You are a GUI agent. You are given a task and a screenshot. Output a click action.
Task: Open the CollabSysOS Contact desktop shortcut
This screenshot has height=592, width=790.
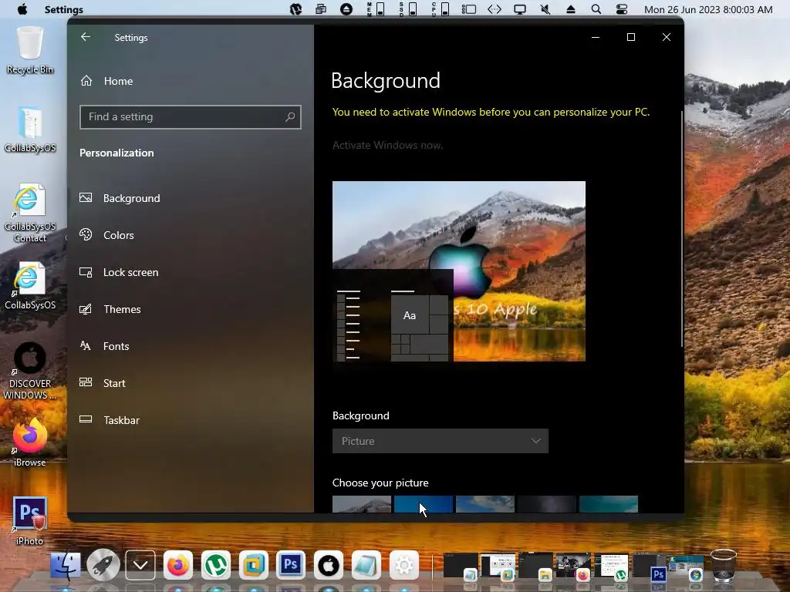pyautogui.click(x=30, y=213)
